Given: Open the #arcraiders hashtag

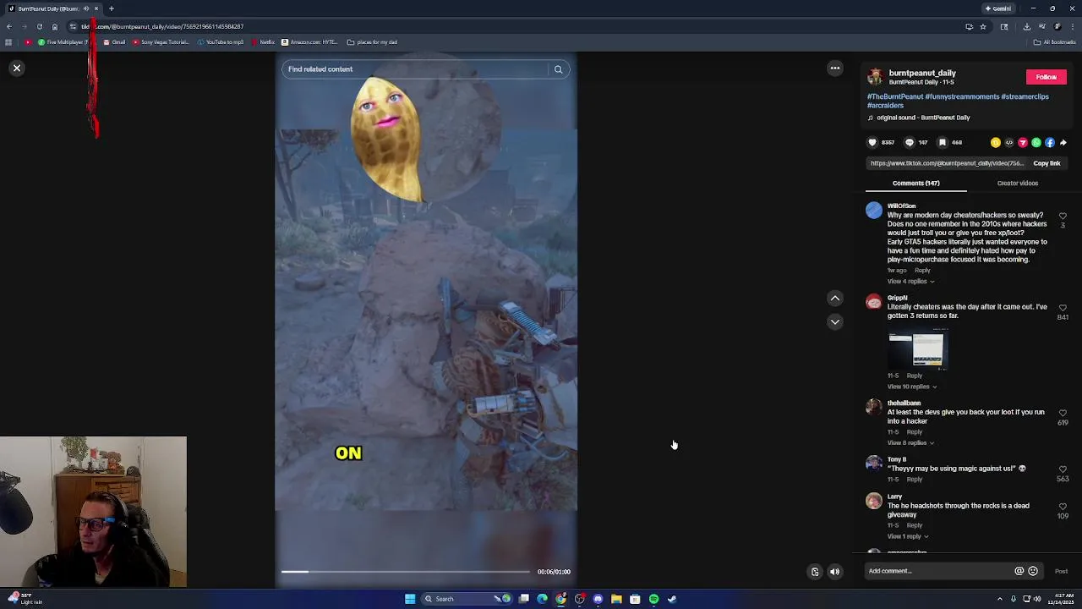Looking at the screenshot, I should pos(885,106).
